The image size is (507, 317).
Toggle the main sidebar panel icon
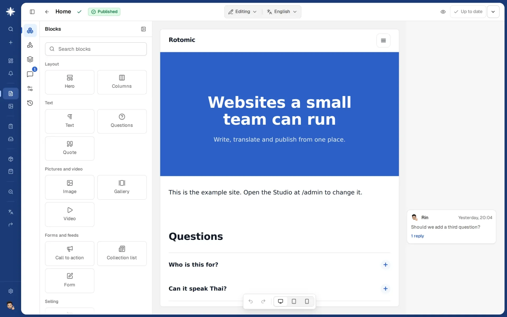pos(32,12)
